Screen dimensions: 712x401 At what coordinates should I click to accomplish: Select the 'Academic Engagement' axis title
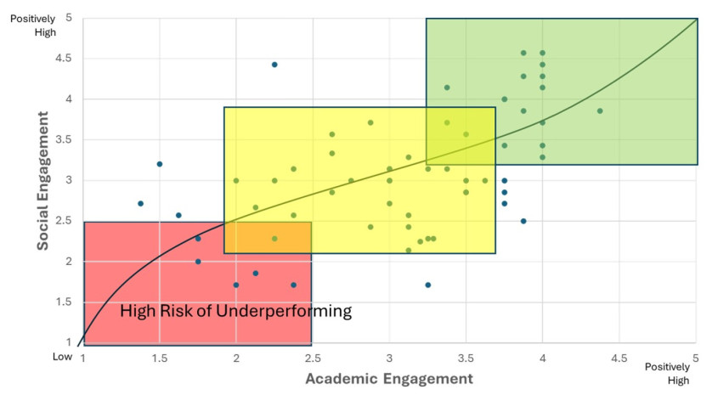[389, 379]
